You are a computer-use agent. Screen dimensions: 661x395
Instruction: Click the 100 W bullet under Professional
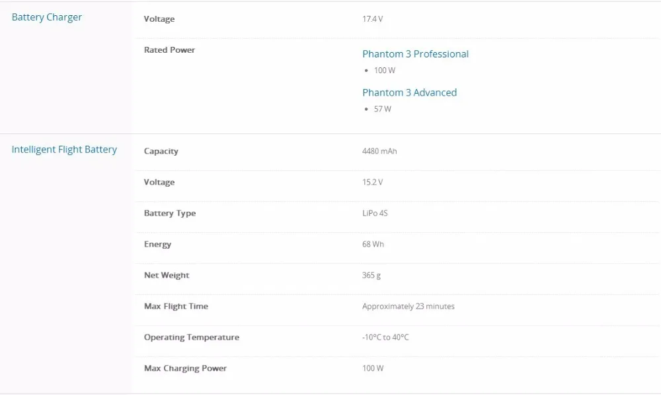[x=384, y=71]
